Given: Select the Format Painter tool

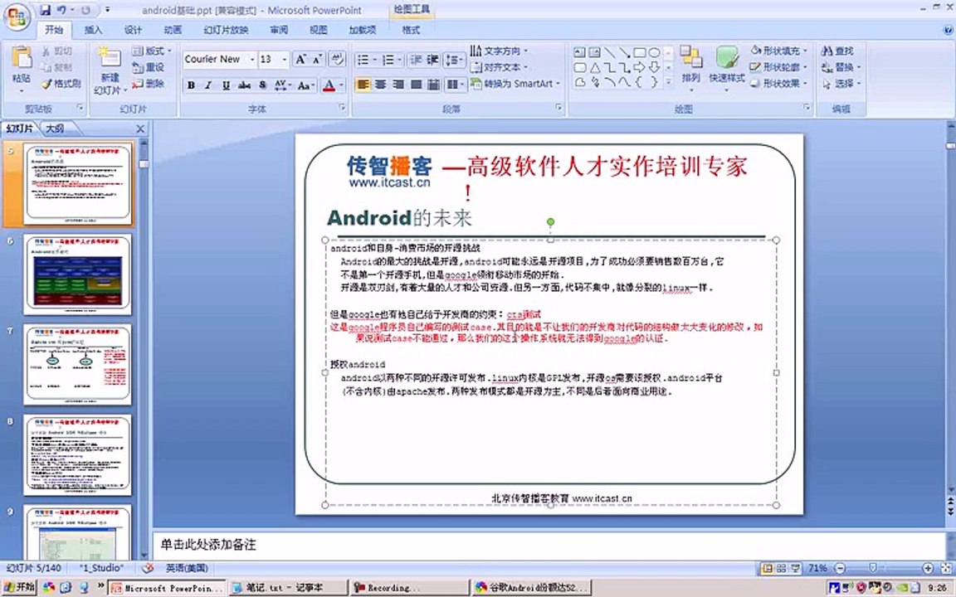Looking at the screenshot, I should click(x=61, y=84).
